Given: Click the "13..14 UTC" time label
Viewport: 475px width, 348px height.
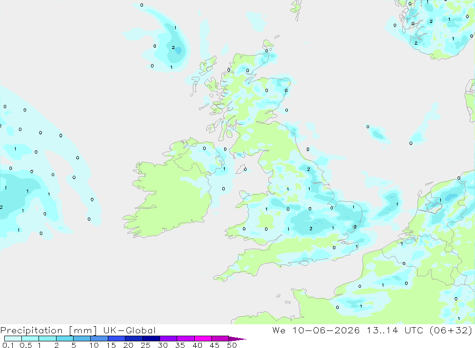Looking at the screenshot, I should coord(395,330).
